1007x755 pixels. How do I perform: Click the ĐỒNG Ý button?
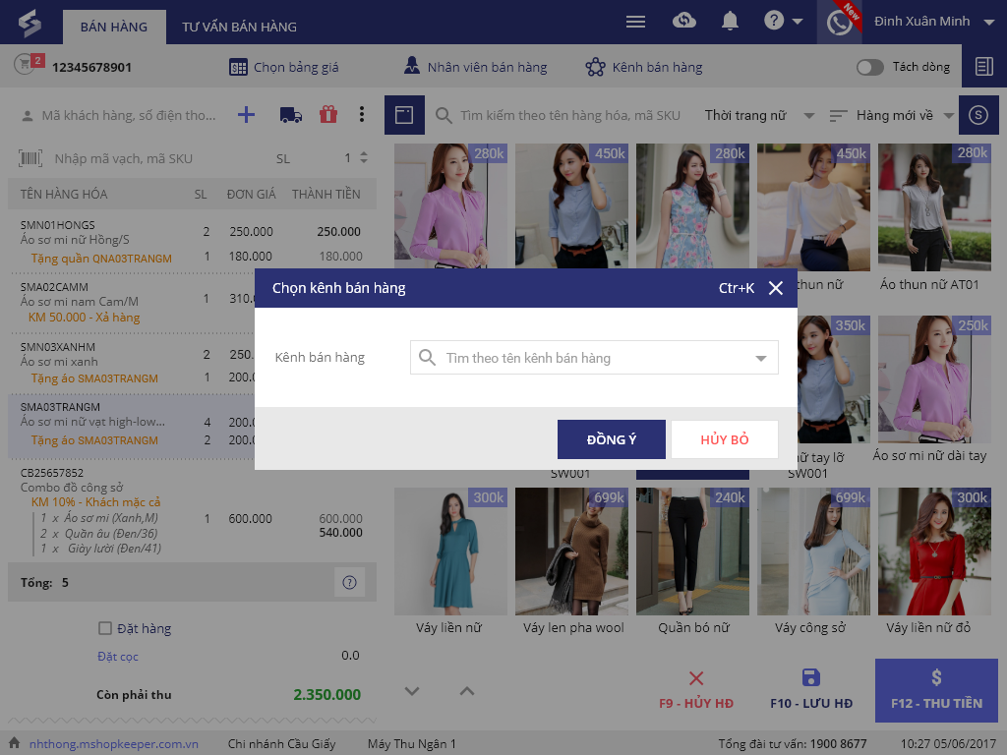point(611,439)
